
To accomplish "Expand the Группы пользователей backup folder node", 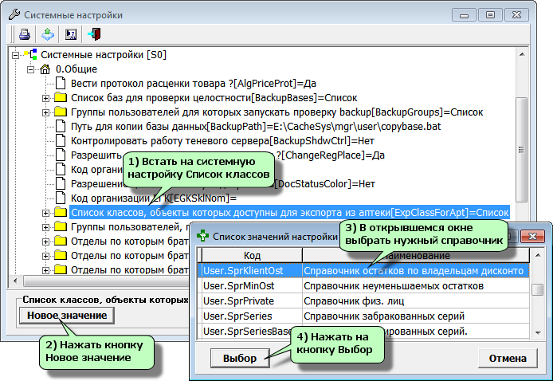I will pos(45,112).
